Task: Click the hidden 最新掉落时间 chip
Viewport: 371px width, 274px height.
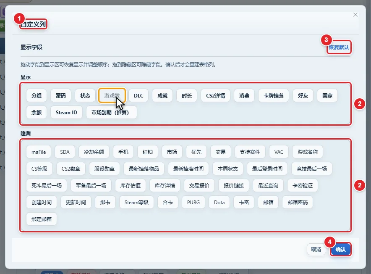Action: pyautogui.click(x=188, y=169)
